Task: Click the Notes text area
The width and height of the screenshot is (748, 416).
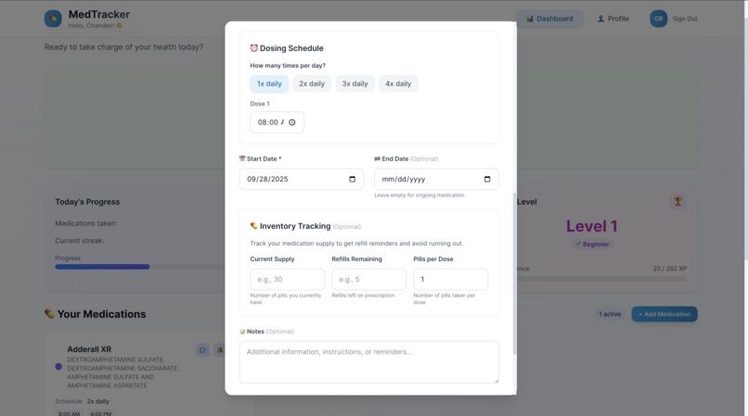Action: click(369, 362)
